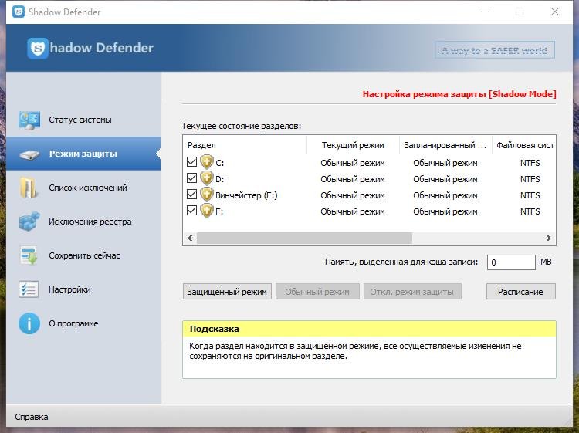579x433 pixels.
Task: Click the Текущий режим column header
Action: (x=353, y=145)
